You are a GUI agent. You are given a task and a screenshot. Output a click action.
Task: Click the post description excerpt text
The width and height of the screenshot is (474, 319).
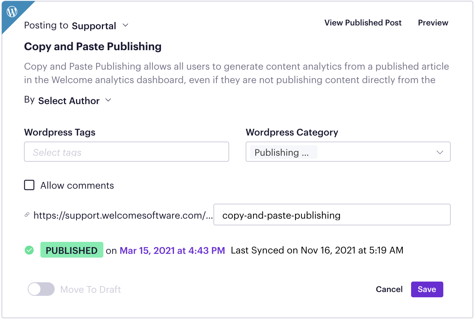(x=236, y=73)
